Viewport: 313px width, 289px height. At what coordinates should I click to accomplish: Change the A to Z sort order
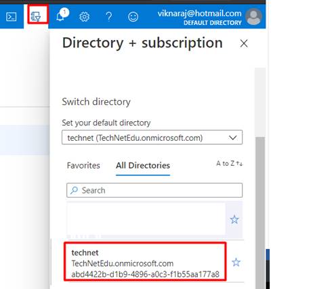click(230, 163)
